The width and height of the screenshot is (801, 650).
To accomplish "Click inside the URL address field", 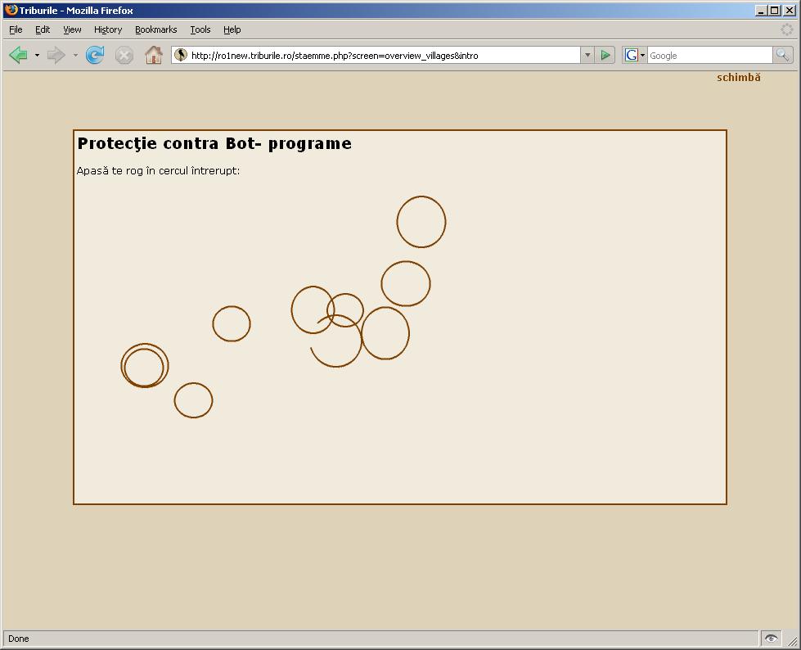I will pos(383,55).
